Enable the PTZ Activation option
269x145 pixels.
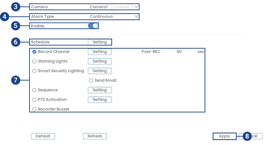tap(34, 100)
